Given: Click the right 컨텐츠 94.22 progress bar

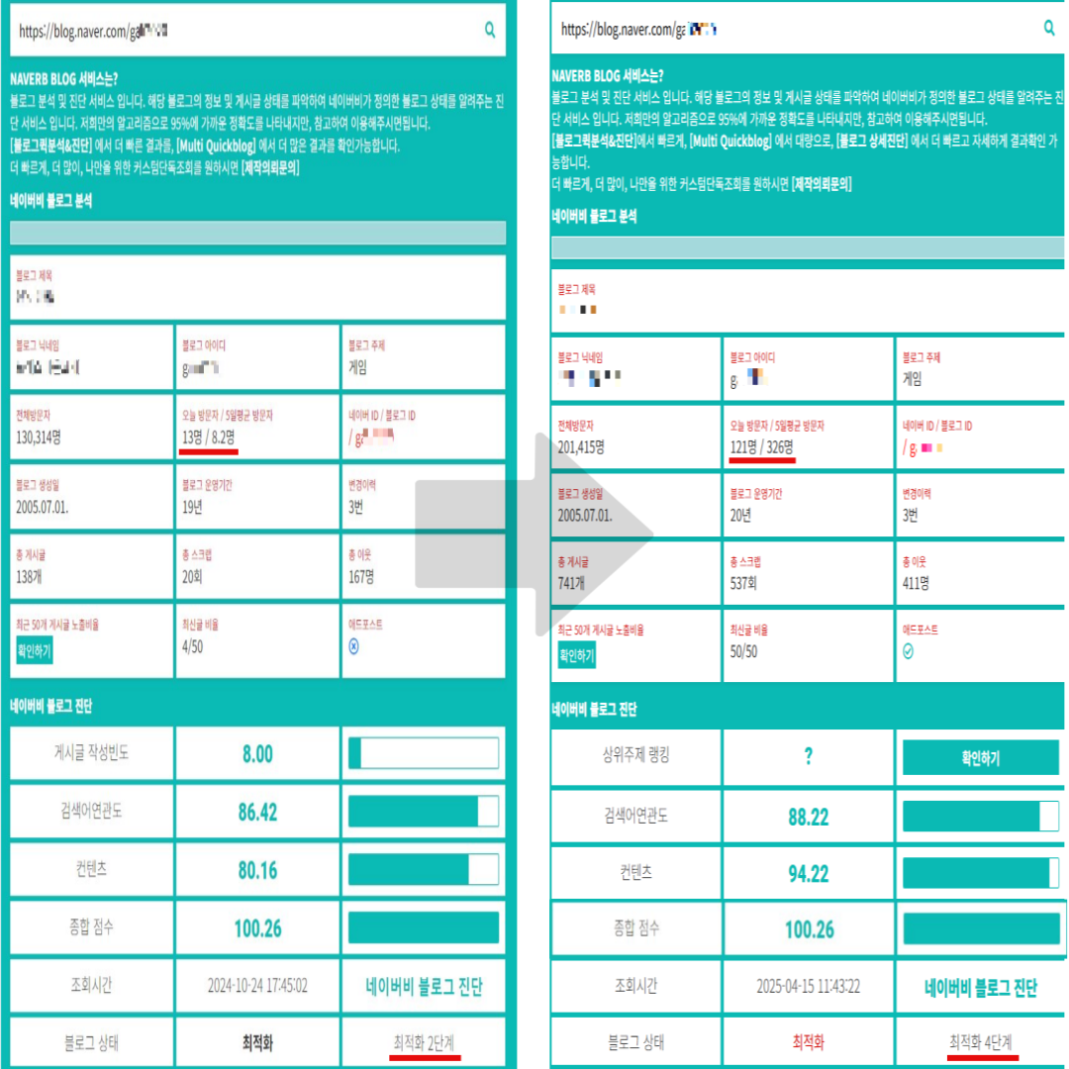Looking at the screenshot, I should tap(980, 873).
